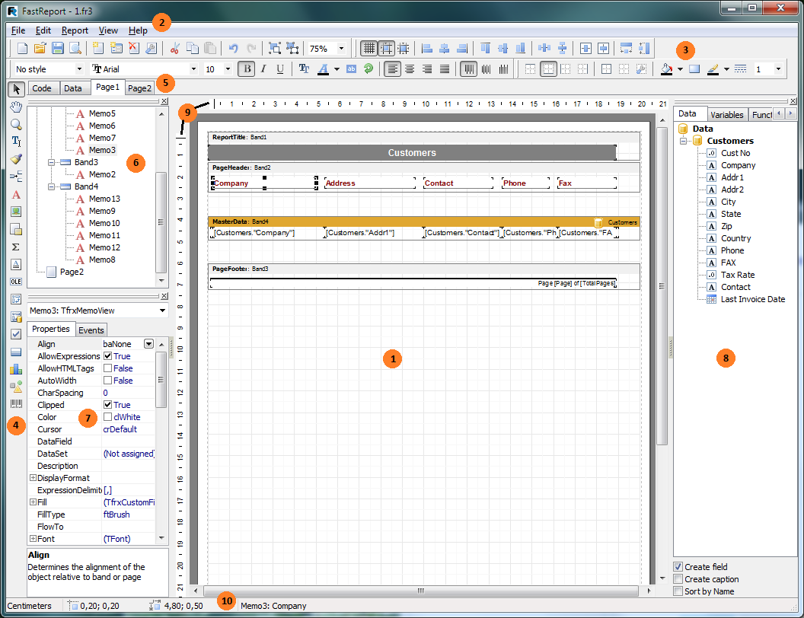The height and width of the screenshot is (618, 804).
Task: Open the Variables tab in data panel
Action: [726, 115]
